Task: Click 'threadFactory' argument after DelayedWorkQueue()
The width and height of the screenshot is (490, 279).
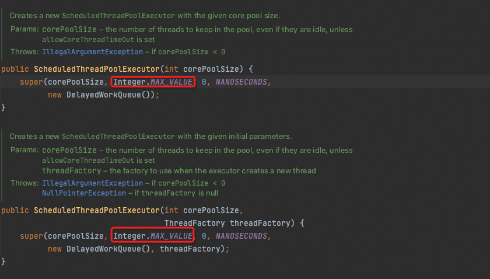Action: tap(190, 249)
